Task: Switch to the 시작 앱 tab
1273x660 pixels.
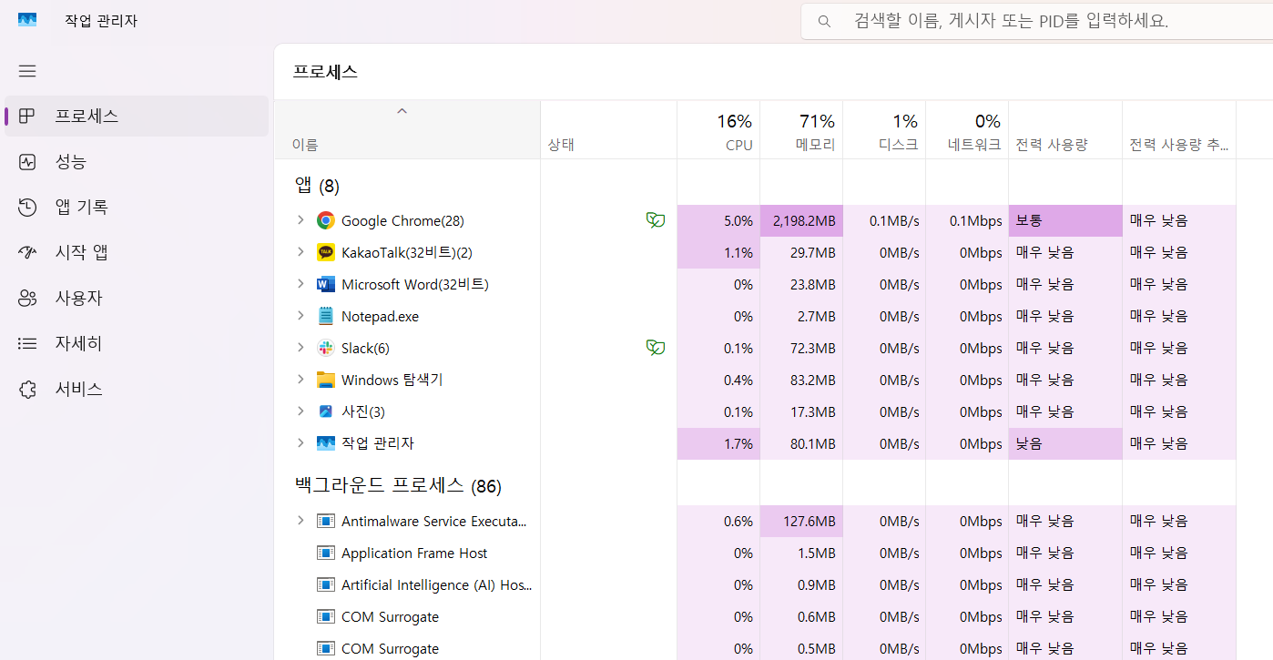Action: (x=137, y=253)
